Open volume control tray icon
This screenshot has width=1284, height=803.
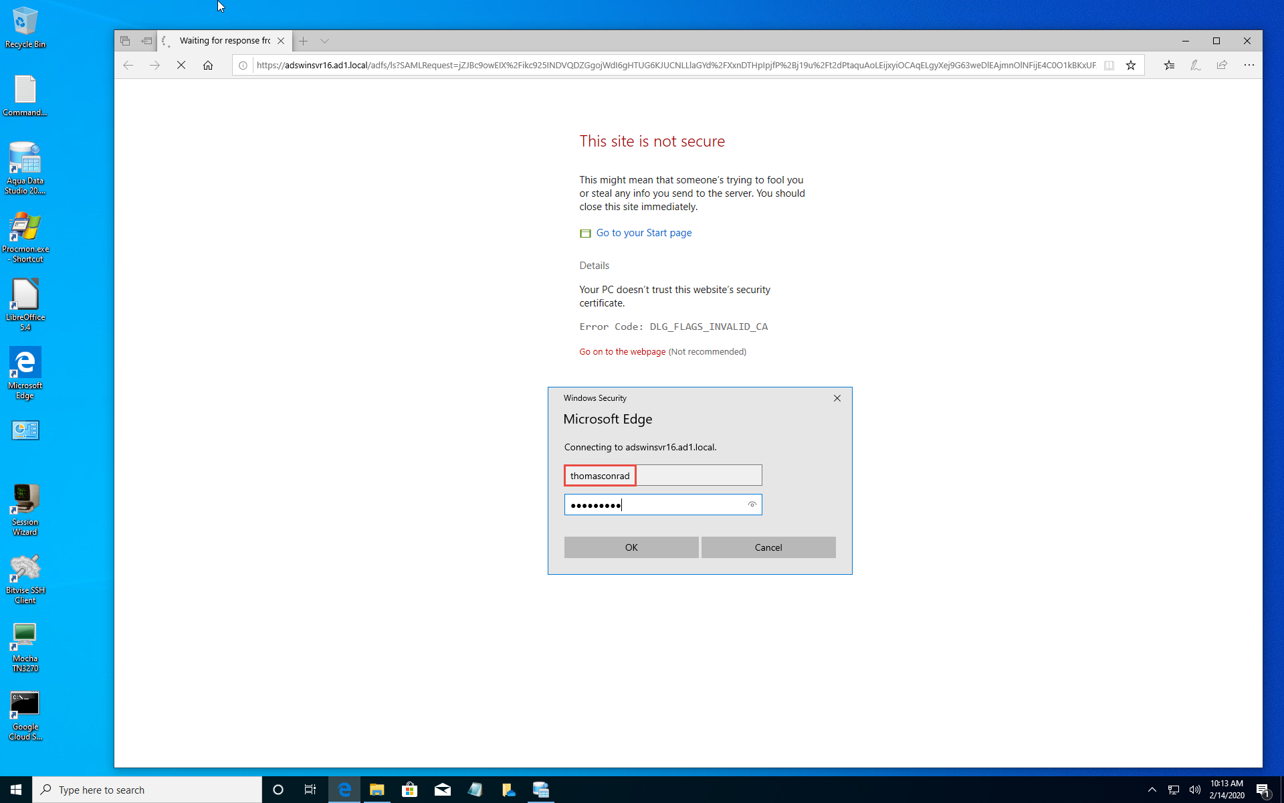1195,790
